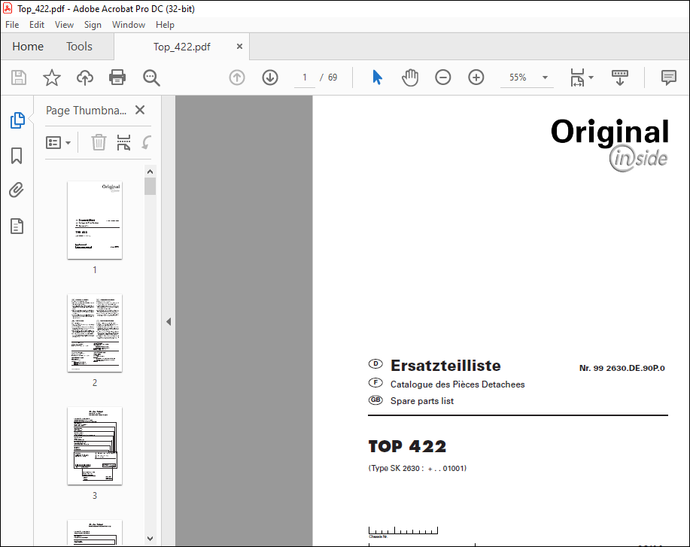Print the document with the printer icon
690x547 pixels.
[x=117, y=77]
